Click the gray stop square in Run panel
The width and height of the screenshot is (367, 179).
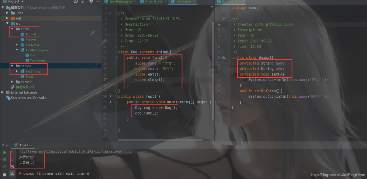pos(5,159)
